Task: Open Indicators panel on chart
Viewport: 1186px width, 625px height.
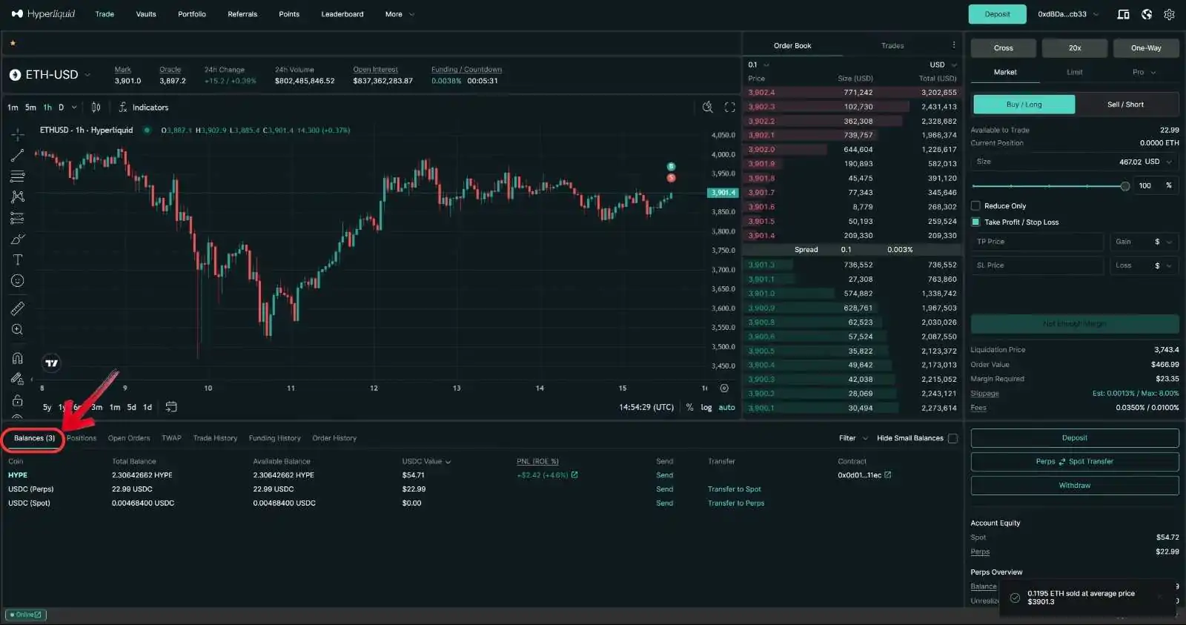Action: (x=143, y=108)
